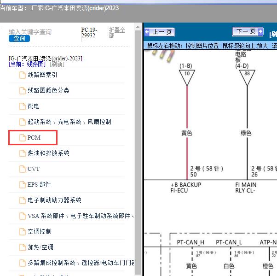277x276 pixels.
Task: Select the CVT diagram entry
Action: [34, 169]
